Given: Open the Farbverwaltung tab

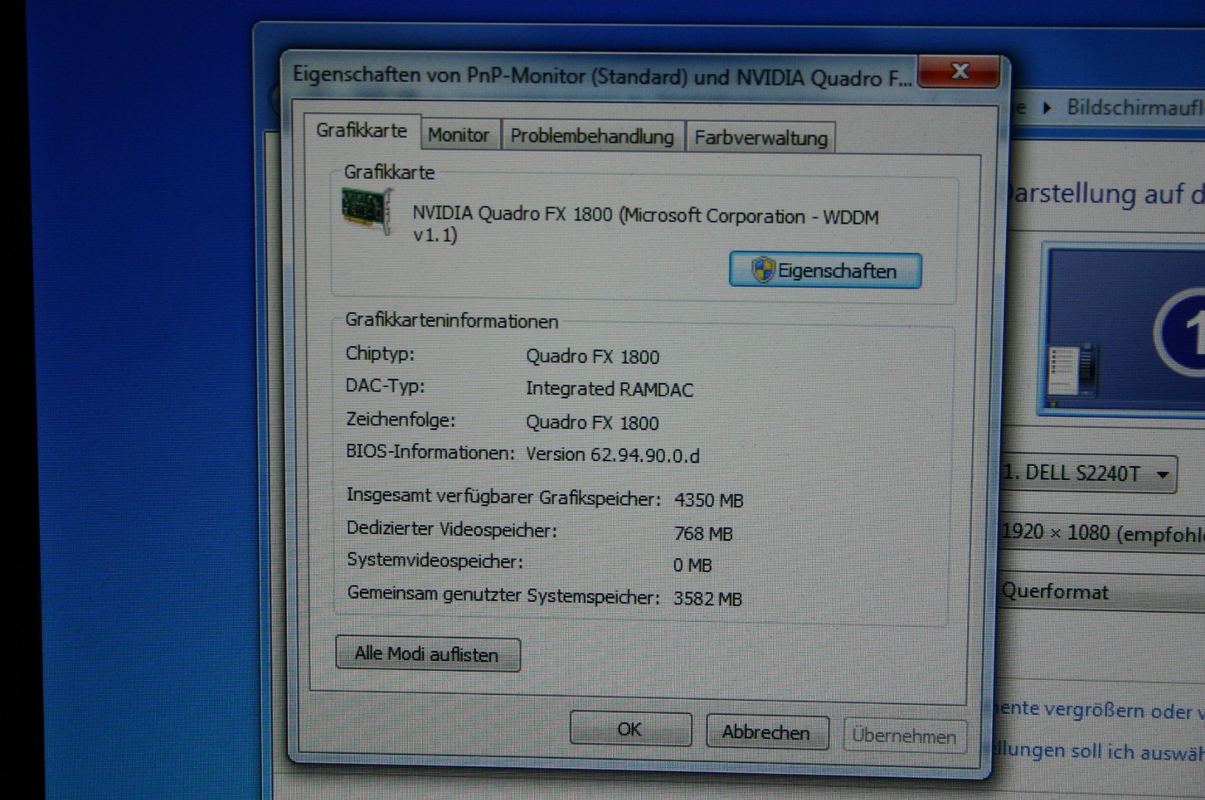Looking at the screenshot, I should click(761, 137).
